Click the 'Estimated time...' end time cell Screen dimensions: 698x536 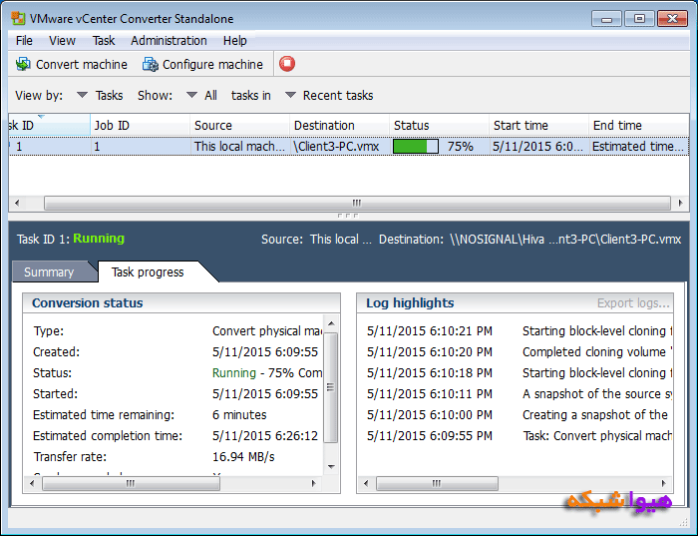[639, 146]
